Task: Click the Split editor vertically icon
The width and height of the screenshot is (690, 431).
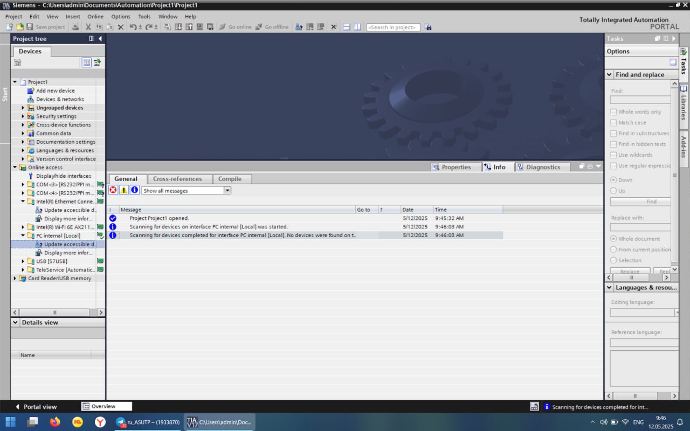Action: point(357,27)
